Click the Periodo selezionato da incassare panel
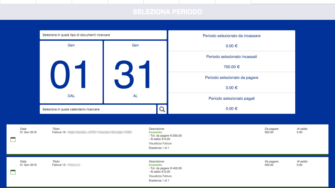335x188 pixels. click(x=232, y=41)
